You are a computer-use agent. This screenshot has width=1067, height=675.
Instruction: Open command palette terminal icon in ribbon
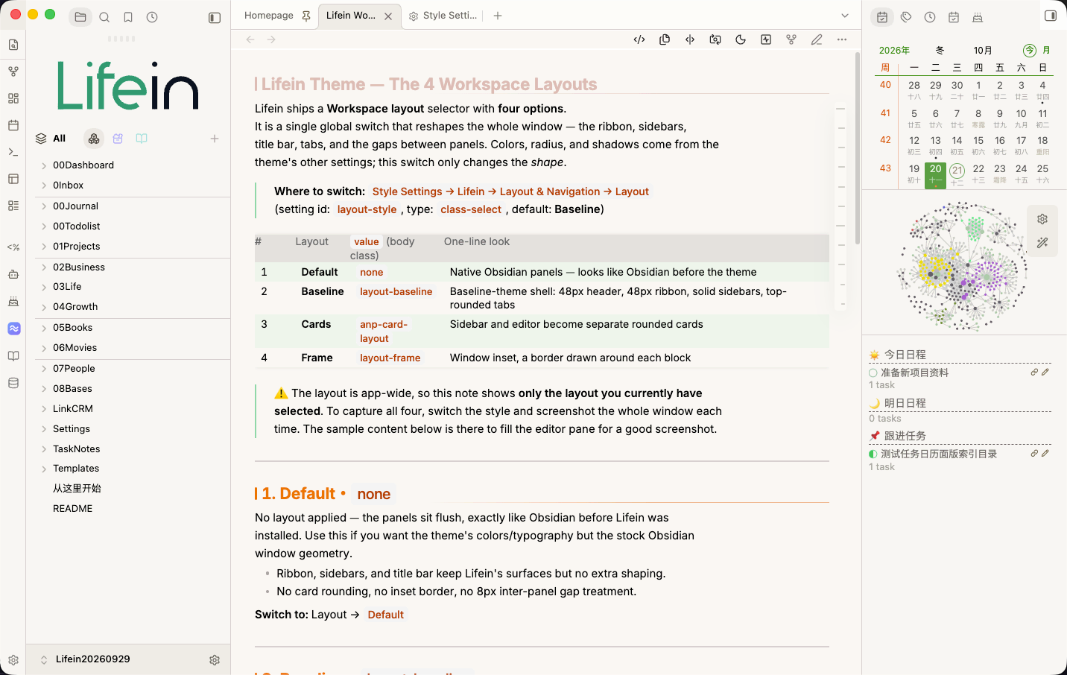pyautogui.click(x=13, y=152)
